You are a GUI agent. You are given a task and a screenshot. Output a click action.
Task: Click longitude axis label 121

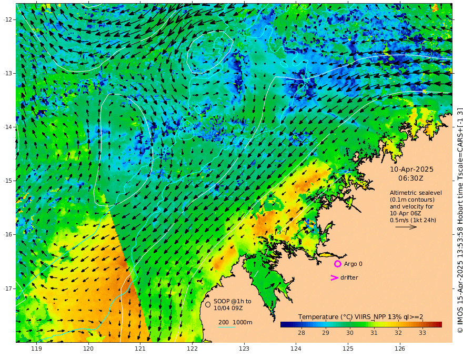tap(140, 349)
